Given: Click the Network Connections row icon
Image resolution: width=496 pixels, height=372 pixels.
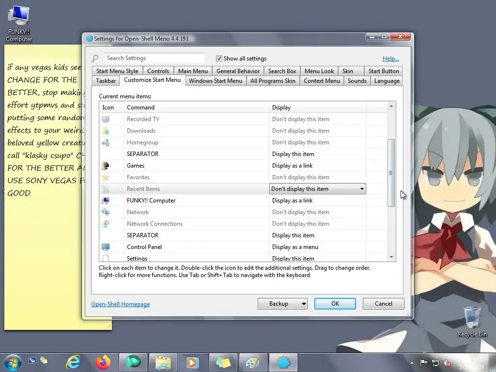Looking at the screenshot, I should pyautogui.click(x=106, y=224).
